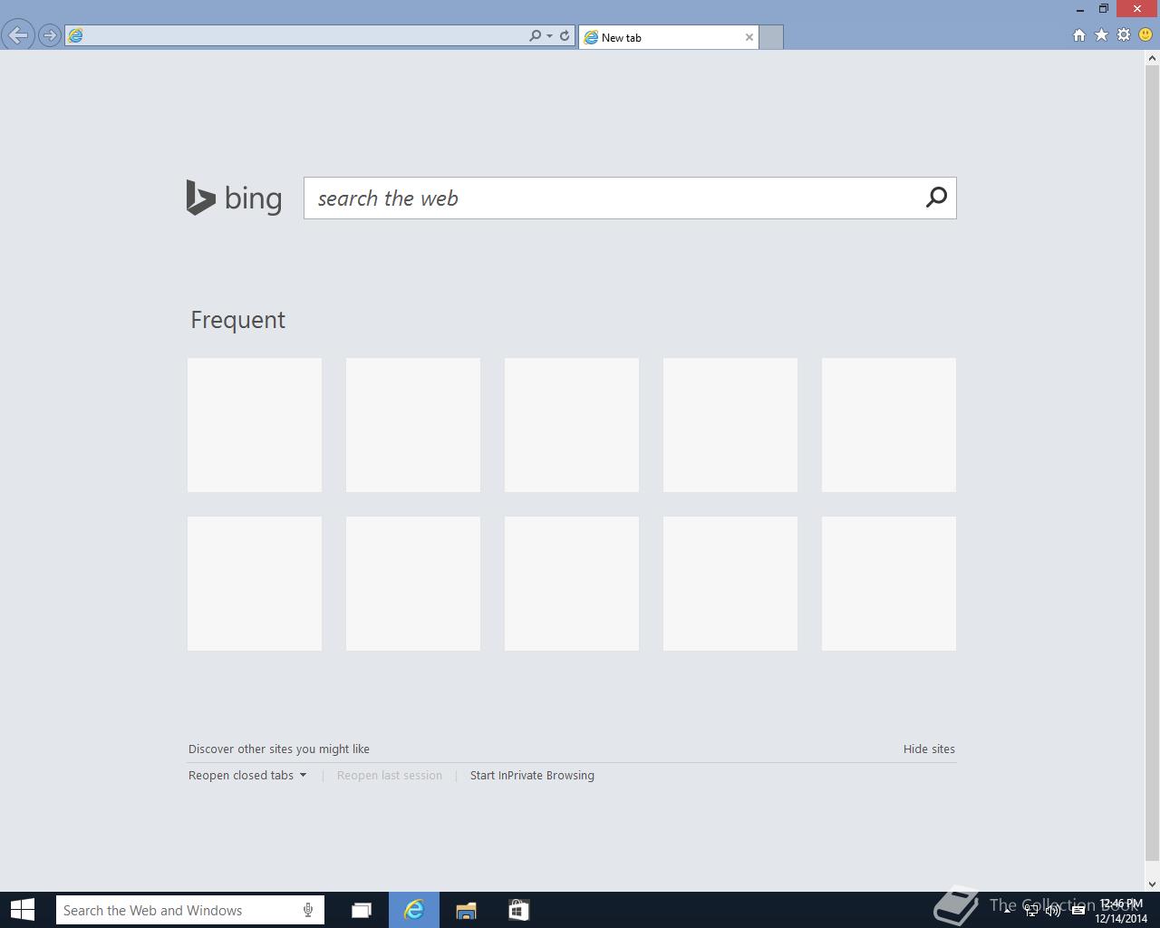The height and width of the screenshot is (928, 1160).
Task: Open the Action Center notifications icon
Action: pyautogui.click(x=1078, y=911)
